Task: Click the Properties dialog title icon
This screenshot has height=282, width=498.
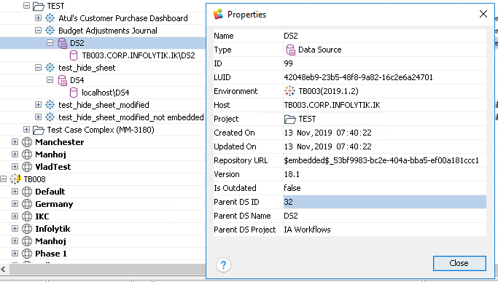Action: (218, 14)
